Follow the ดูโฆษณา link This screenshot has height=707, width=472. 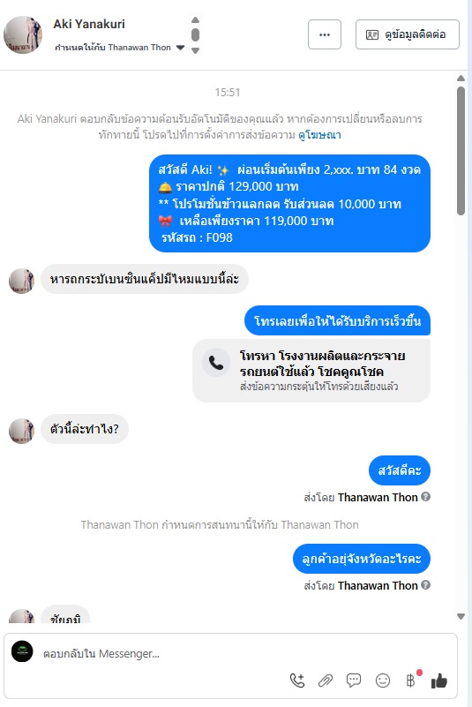click(319, 135)
